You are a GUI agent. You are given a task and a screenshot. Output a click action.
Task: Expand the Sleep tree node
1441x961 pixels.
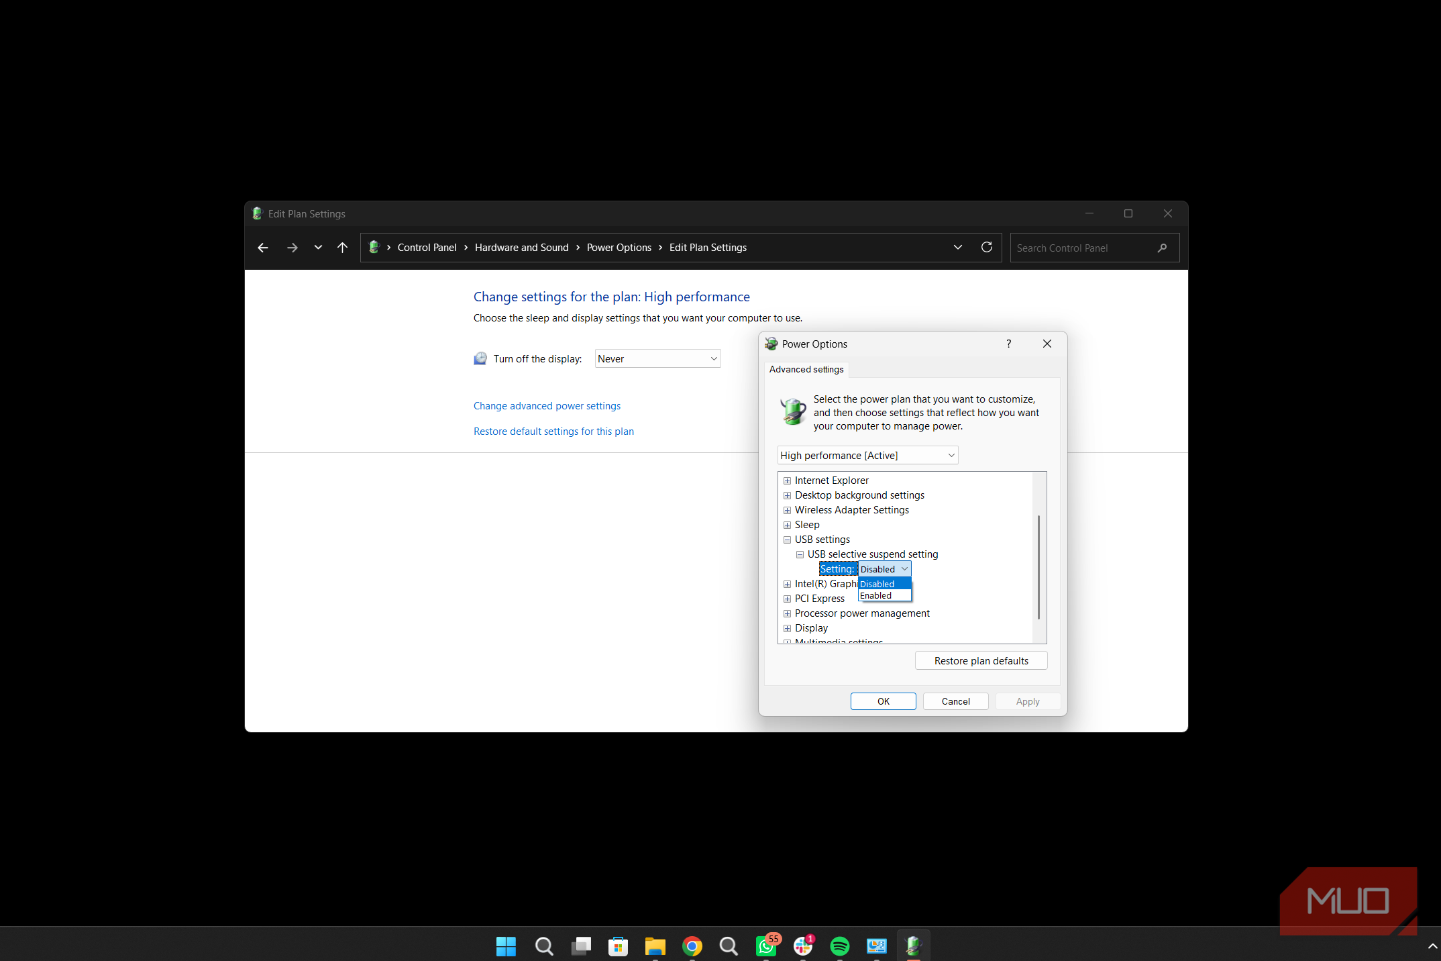[787, 525]
